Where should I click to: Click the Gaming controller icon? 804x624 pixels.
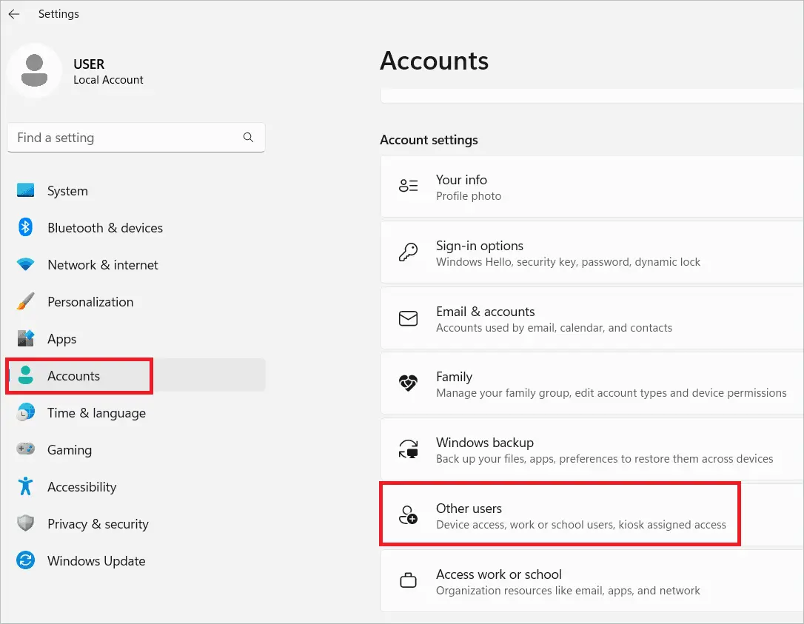[26, 449]
